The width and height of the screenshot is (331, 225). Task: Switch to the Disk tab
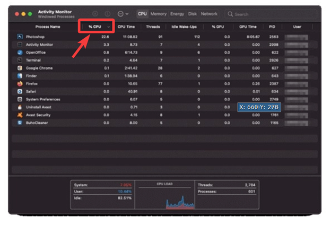pos(193,14)
